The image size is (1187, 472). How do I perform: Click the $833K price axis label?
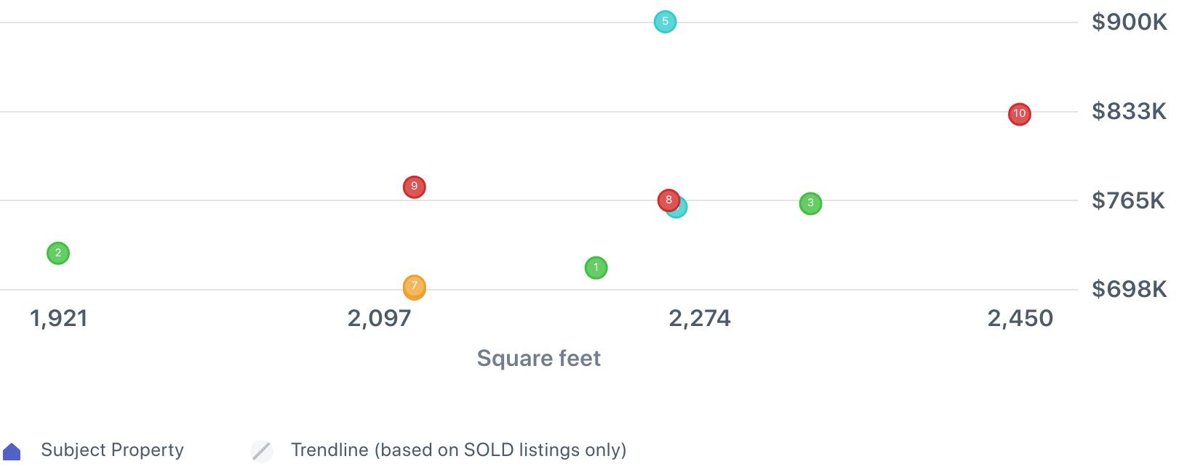tap(1129, 112)
